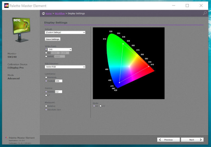Click the BenQ monitor image

pos(21,30)
